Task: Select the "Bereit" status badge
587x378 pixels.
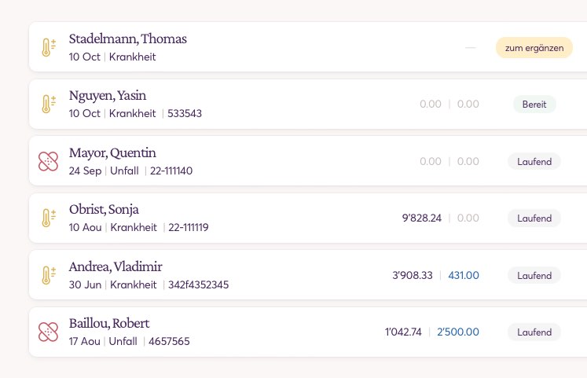Action: pyautogui.click(x=534, y=105)
